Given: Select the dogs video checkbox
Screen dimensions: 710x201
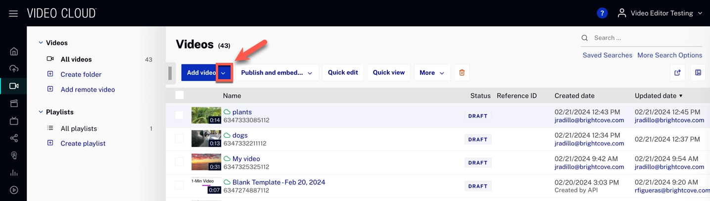Looking at the screenshot, I should pyautogui.click(x=179, y=139).
